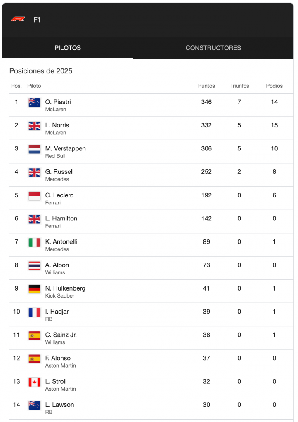Click the Puntos column header
298x422 pixels.
point(206,86)
